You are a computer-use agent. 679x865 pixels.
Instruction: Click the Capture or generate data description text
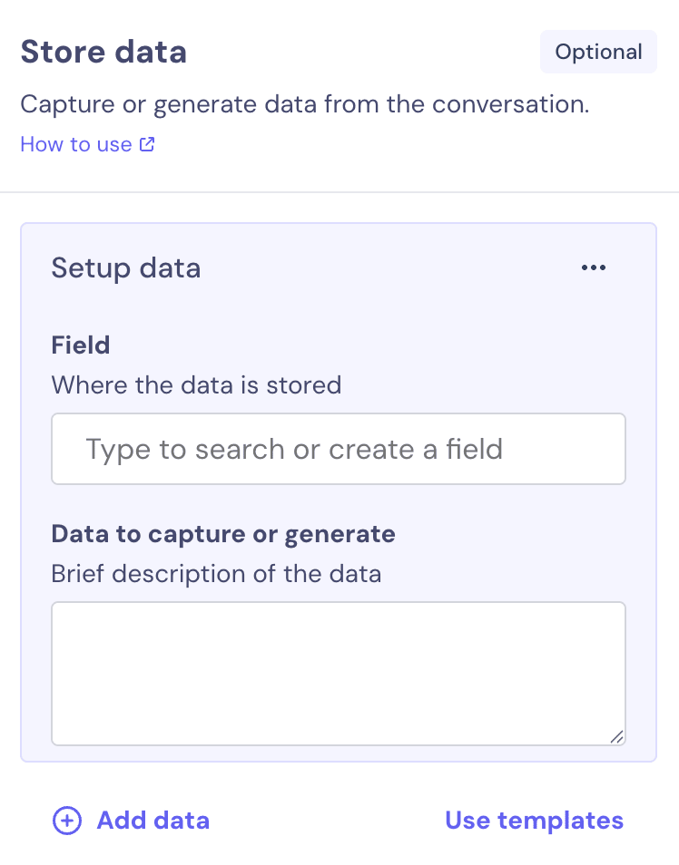pos(305,104)
